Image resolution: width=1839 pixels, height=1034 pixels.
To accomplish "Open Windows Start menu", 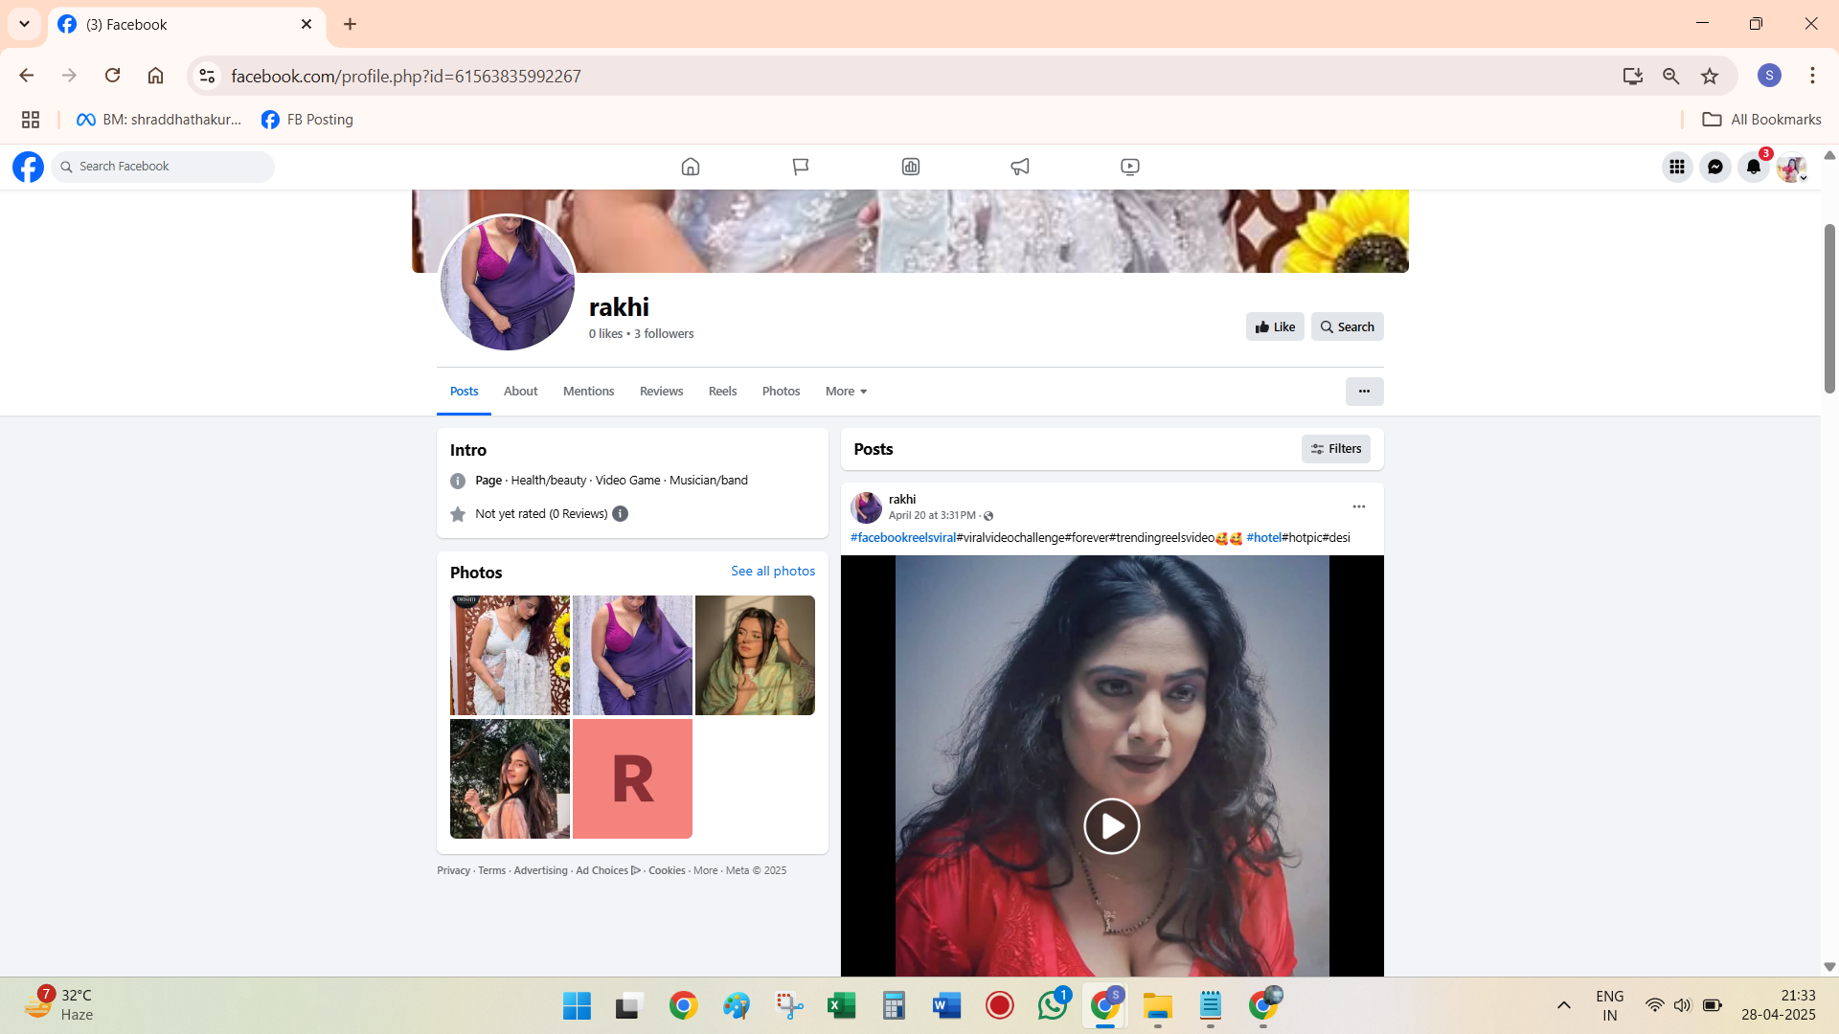I will coord(577,1005).
